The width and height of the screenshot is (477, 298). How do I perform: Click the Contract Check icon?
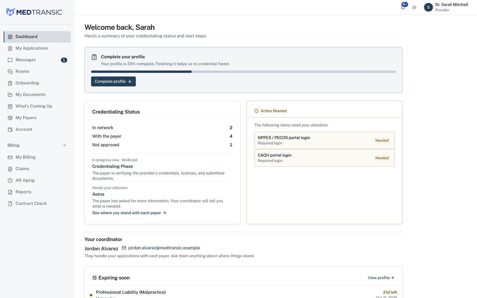[10, 204]
